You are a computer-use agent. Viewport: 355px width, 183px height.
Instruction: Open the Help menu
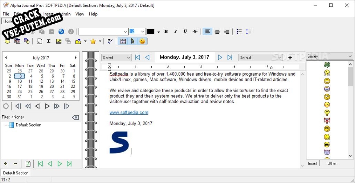tap(93, 14)
